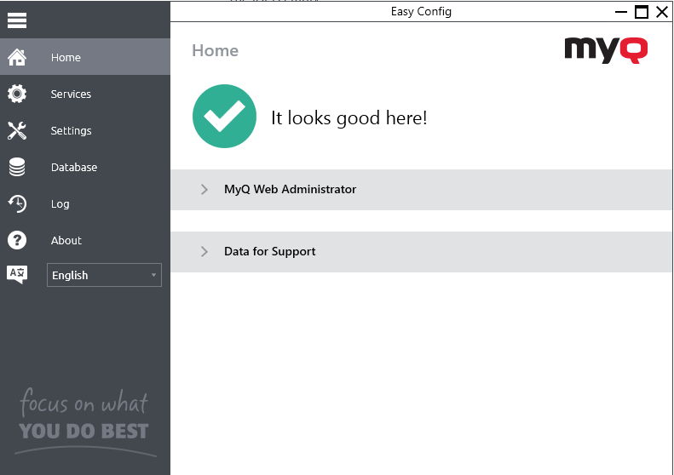
Task: Click the Home house icon
Action: point(17,58)
